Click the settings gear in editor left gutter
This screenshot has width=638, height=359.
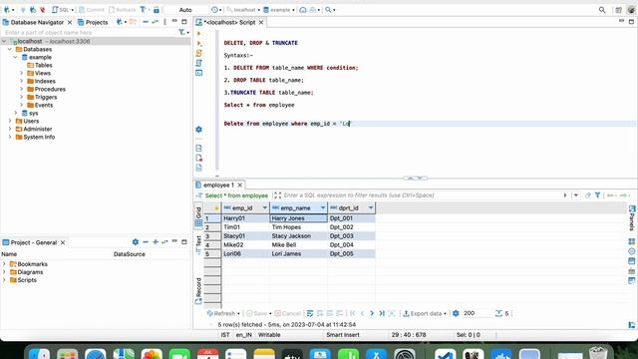[x=198, y=130]
